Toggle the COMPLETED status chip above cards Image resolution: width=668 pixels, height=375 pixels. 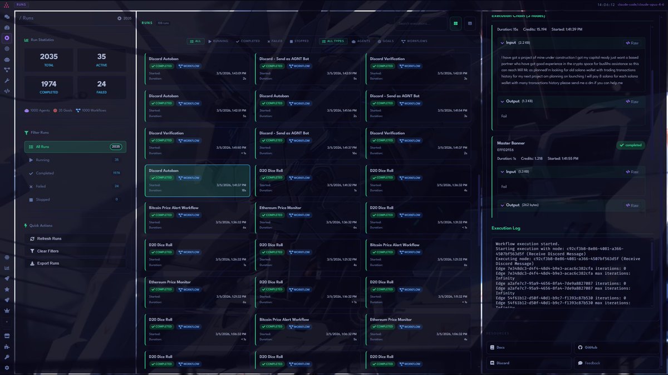[248, 41]
